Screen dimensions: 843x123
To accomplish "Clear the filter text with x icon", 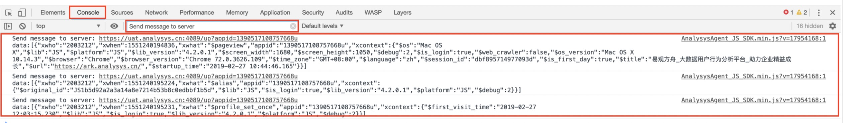I will pyautogui.click(x=293, y=26).
